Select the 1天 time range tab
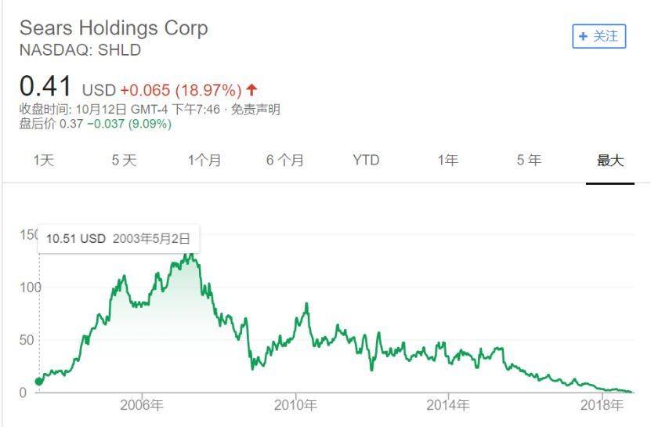Viewport: 651px width, 427px height. tap(44, 161)
